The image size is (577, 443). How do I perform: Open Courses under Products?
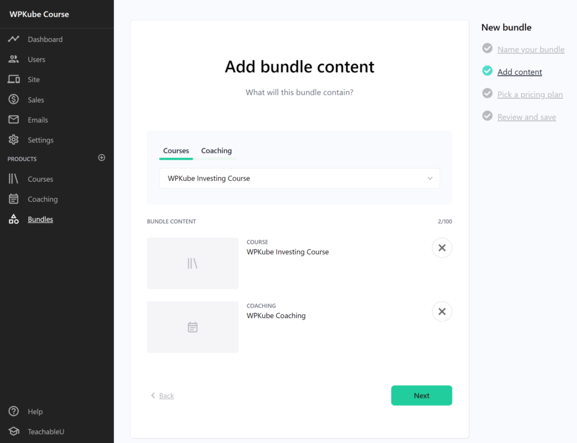tap(40, 179)
